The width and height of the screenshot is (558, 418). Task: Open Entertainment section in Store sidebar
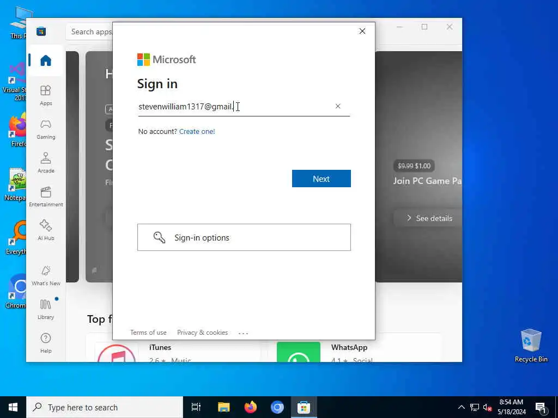pyautogui.click(x=46, y=196)
